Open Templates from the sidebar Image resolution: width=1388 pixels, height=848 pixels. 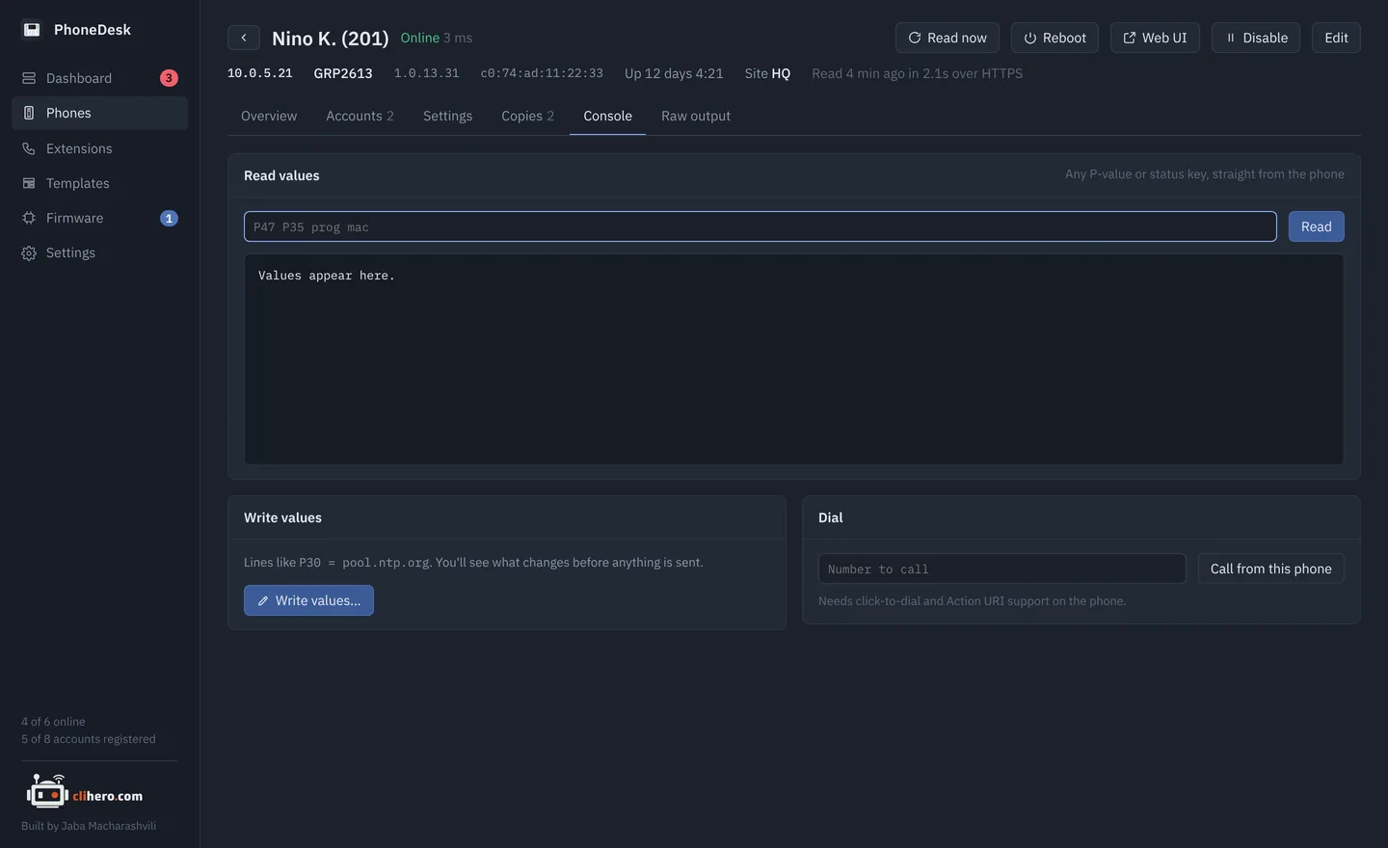pyautogui.click(x=99, y=183)
